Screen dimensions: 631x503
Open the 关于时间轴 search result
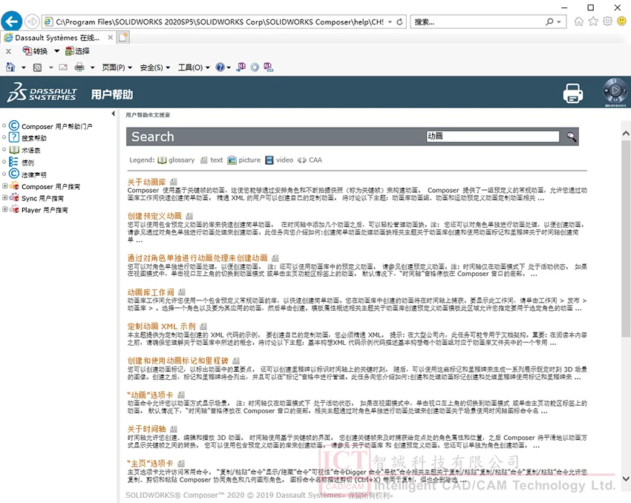(146, 429)
